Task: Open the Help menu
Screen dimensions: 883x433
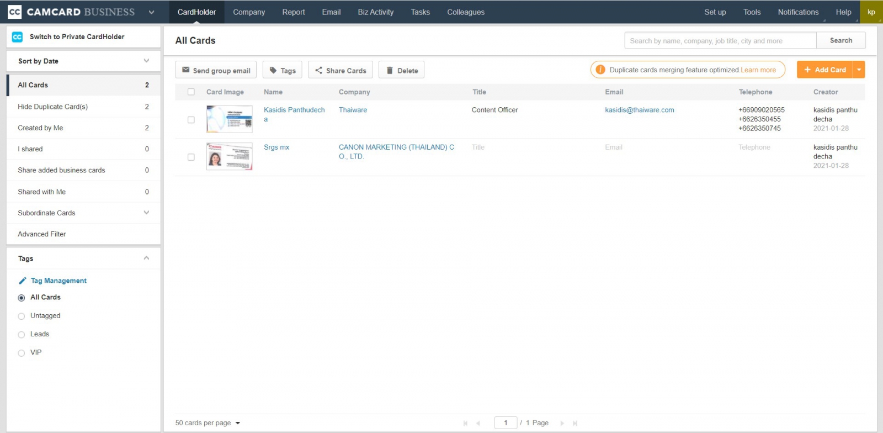Action: [843, 12]
